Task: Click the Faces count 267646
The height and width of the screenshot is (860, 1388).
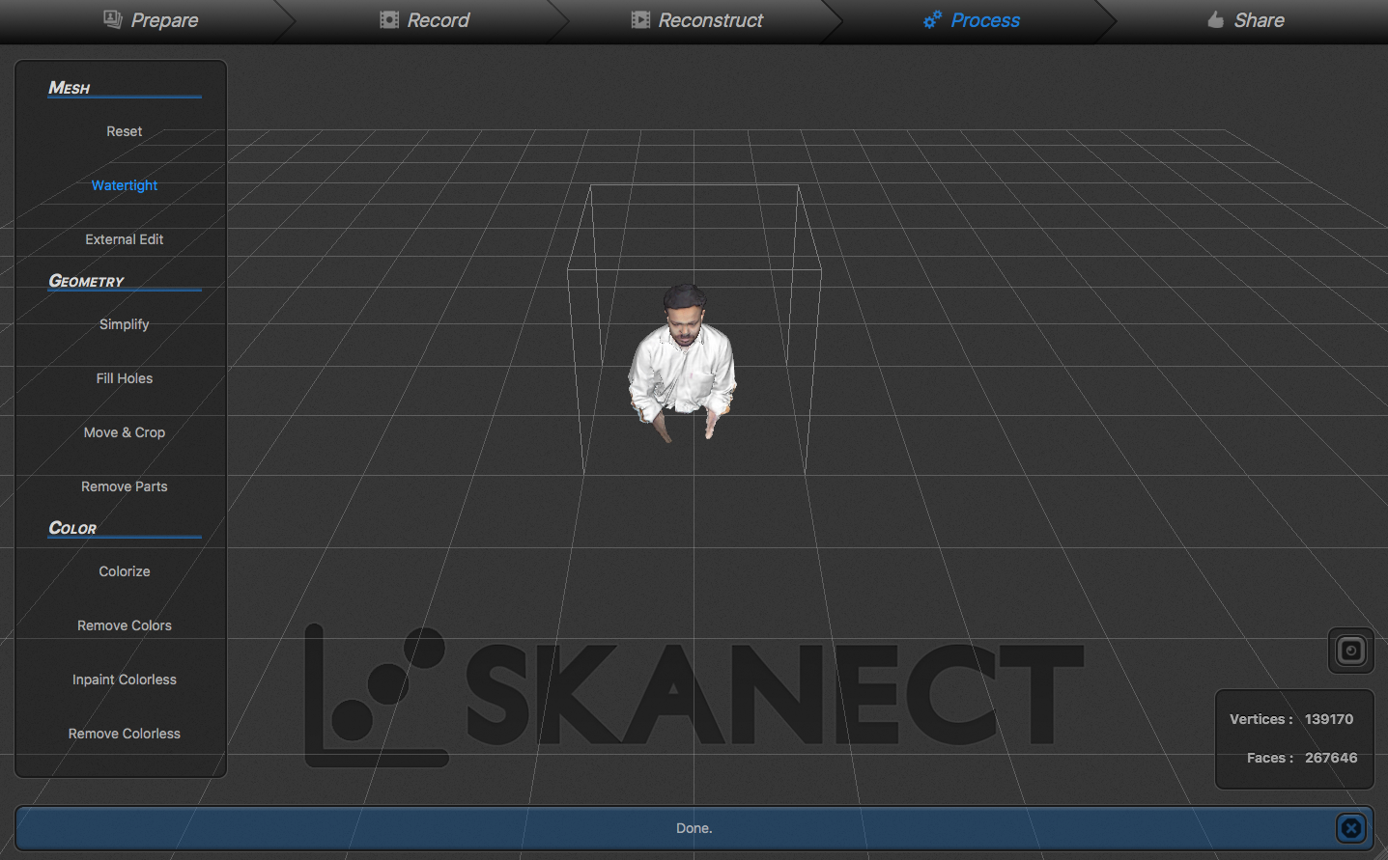Action: (1331, 758)
